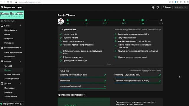Collapse the Канал section chevron

coord(20,26)
